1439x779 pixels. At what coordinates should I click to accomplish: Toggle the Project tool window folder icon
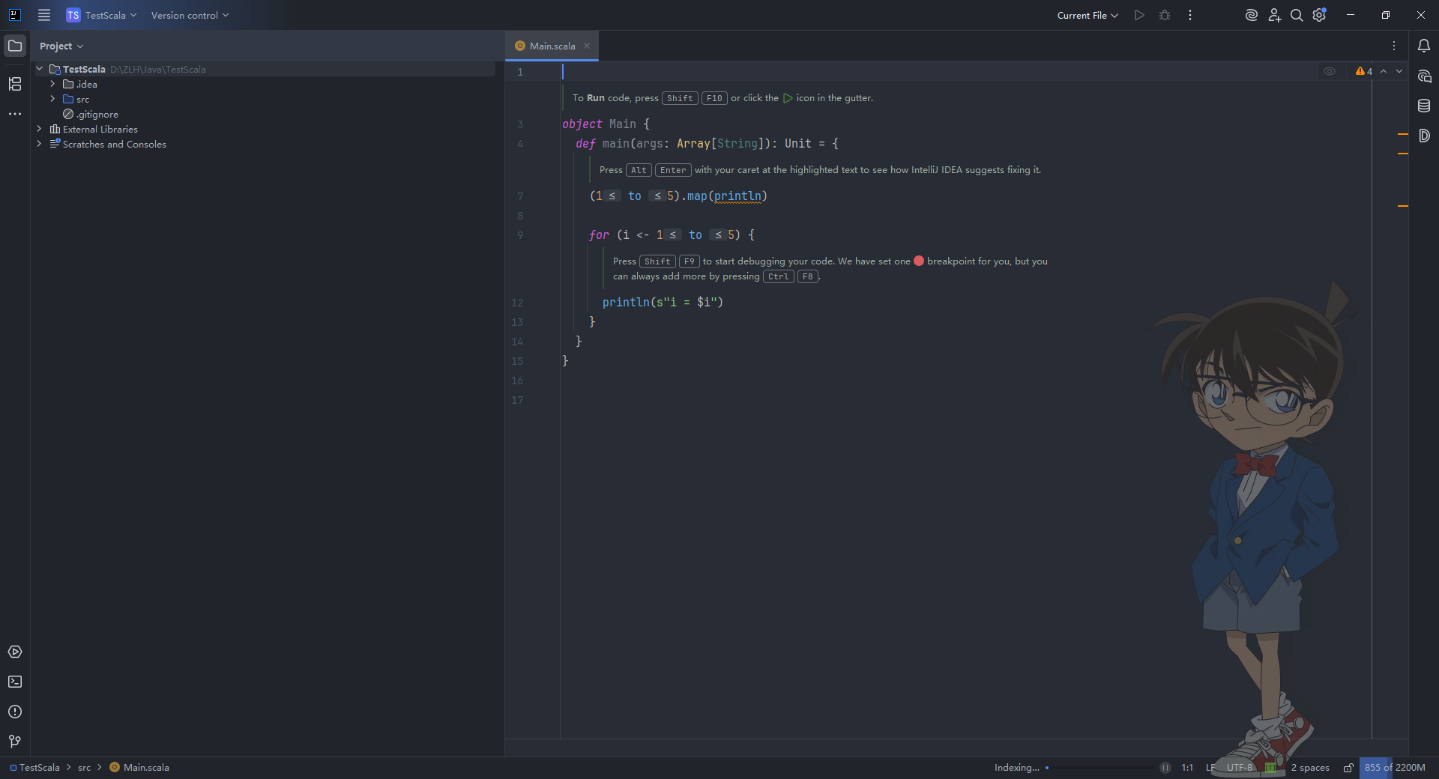click(x=15, y=46)
